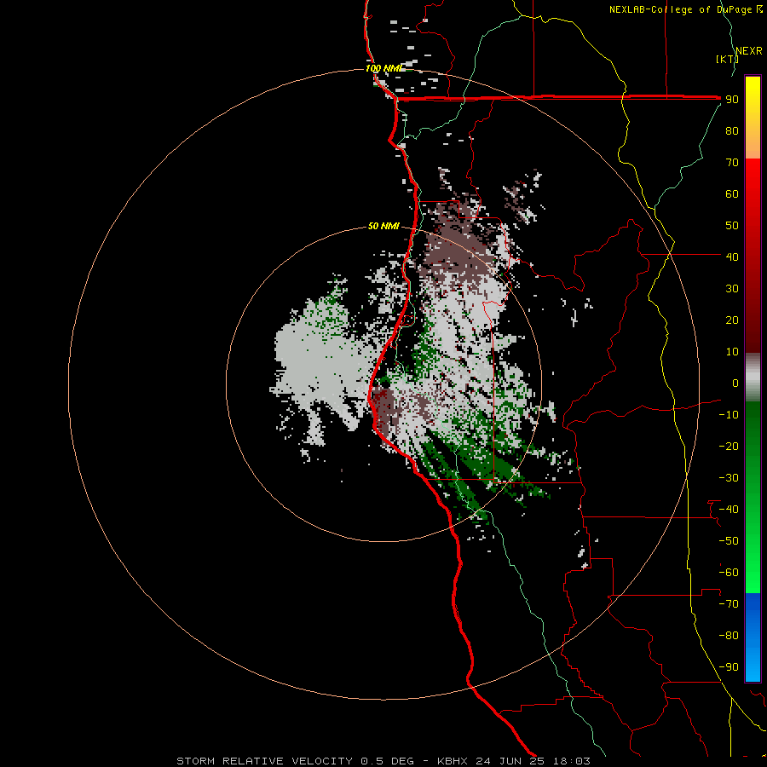Click the -80 value on the velocity scale

pyautogui.click(x=729, y=636)
